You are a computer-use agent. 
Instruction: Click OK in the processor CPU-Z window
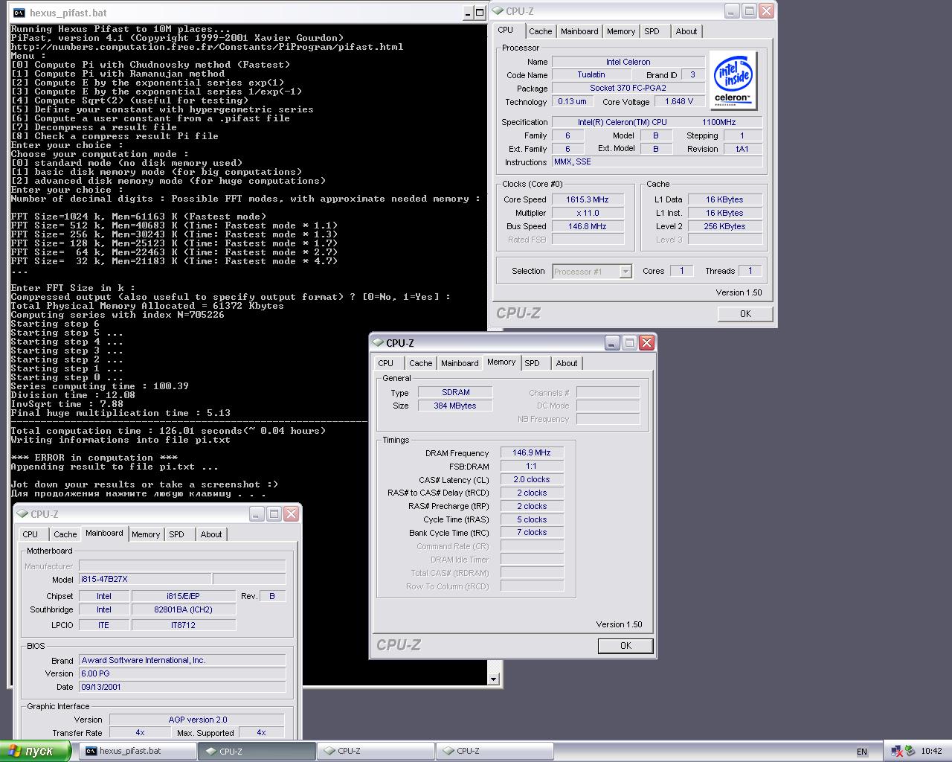point(745,314)
